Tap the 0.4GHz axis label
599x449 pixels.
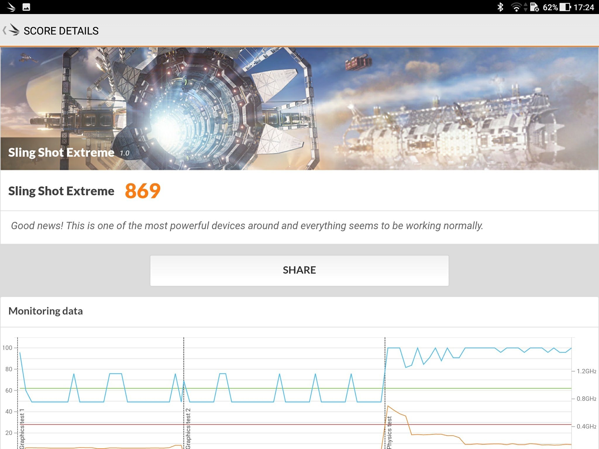coord(586,426)
